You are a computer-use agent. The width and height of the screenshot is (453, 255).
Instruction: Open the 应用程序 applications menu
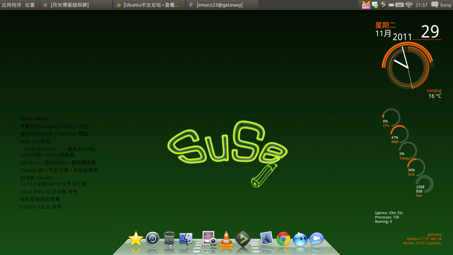12,5
